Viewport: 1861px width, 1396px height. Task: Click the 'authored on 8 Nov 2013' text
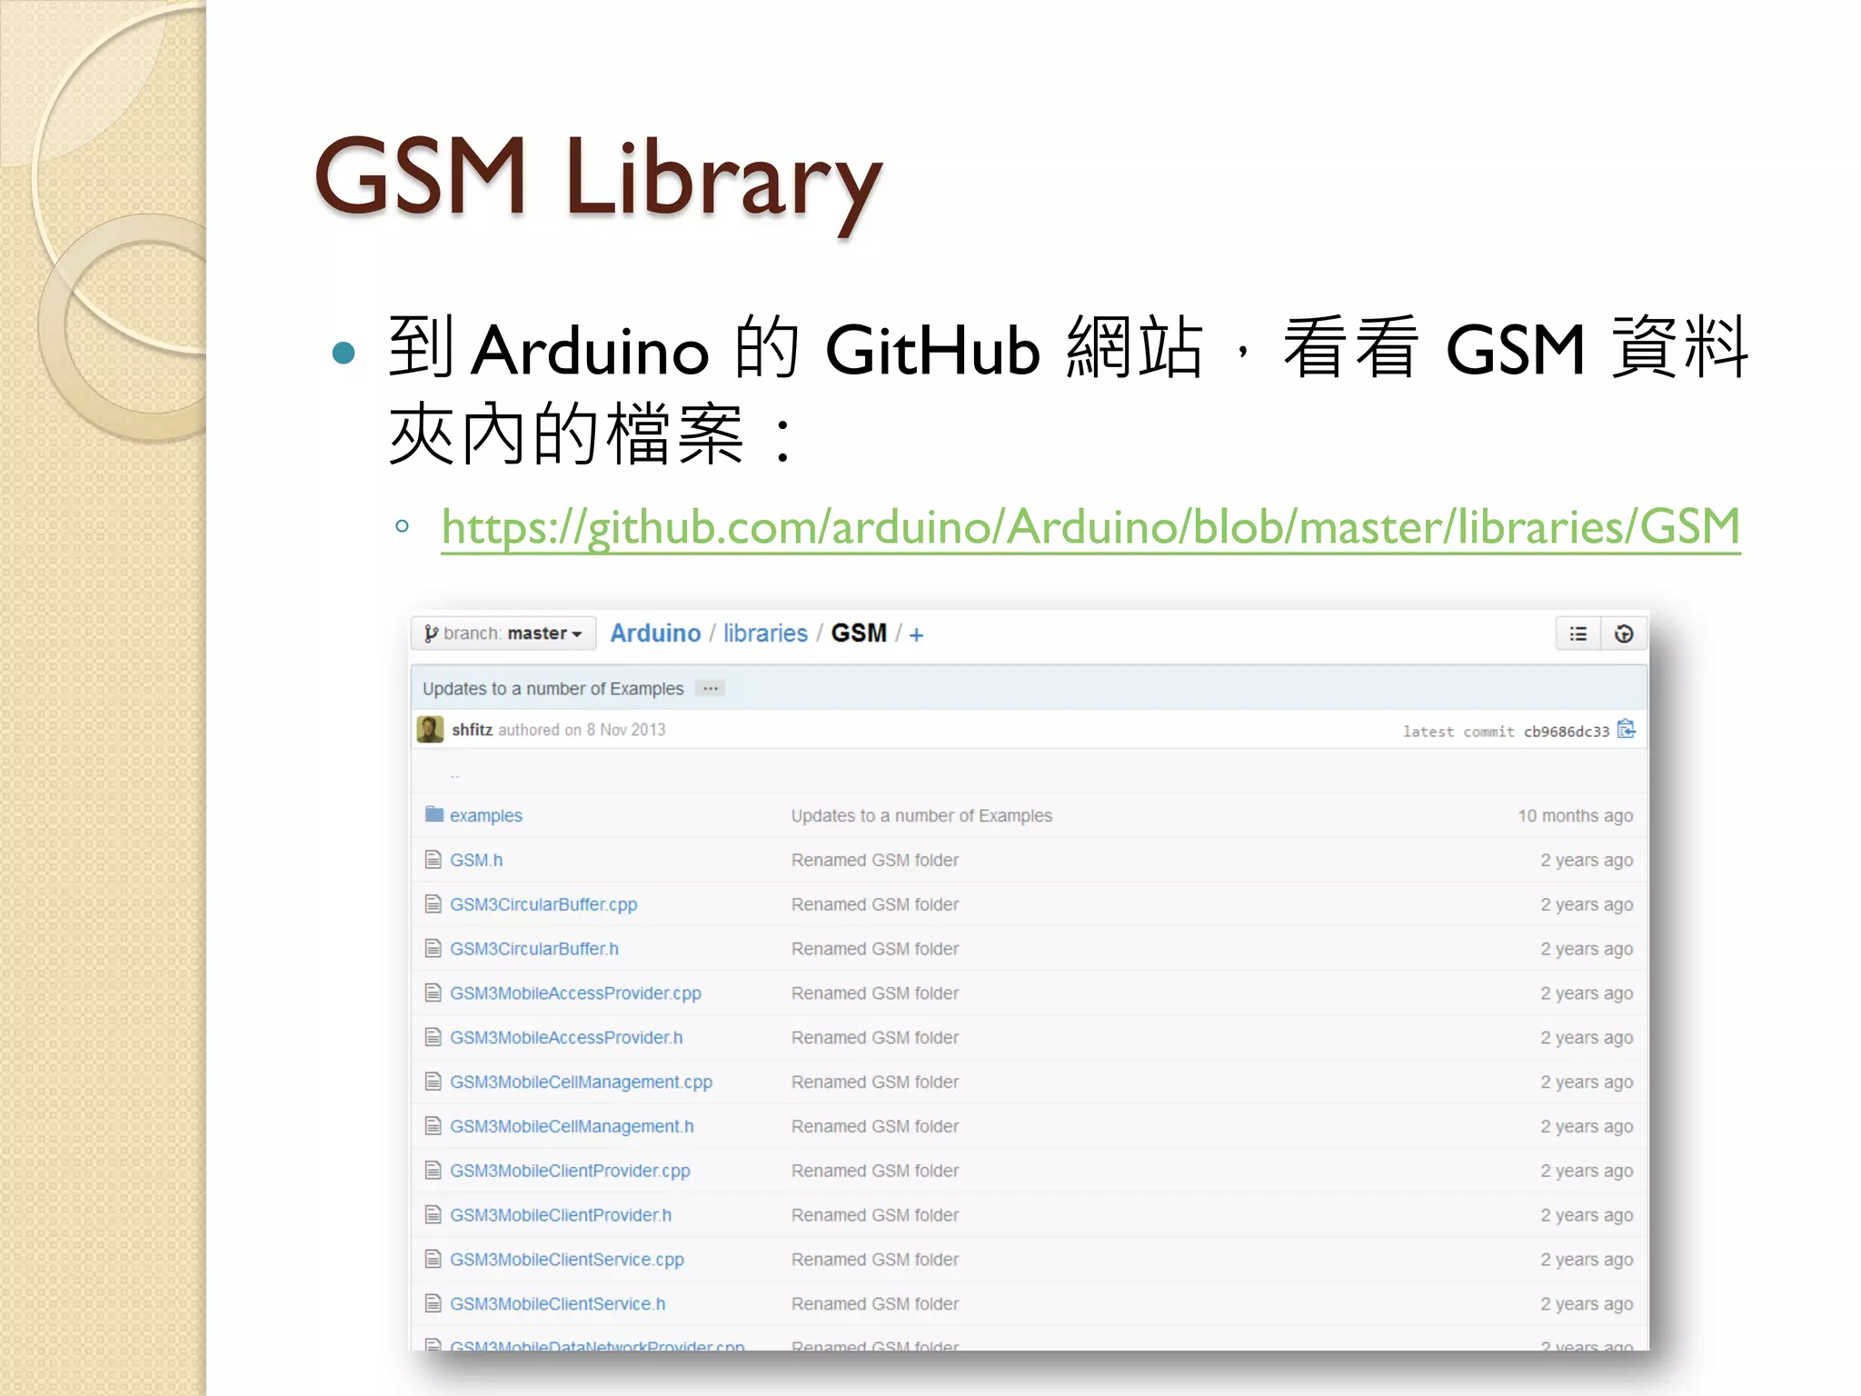(x=582, y=730)
